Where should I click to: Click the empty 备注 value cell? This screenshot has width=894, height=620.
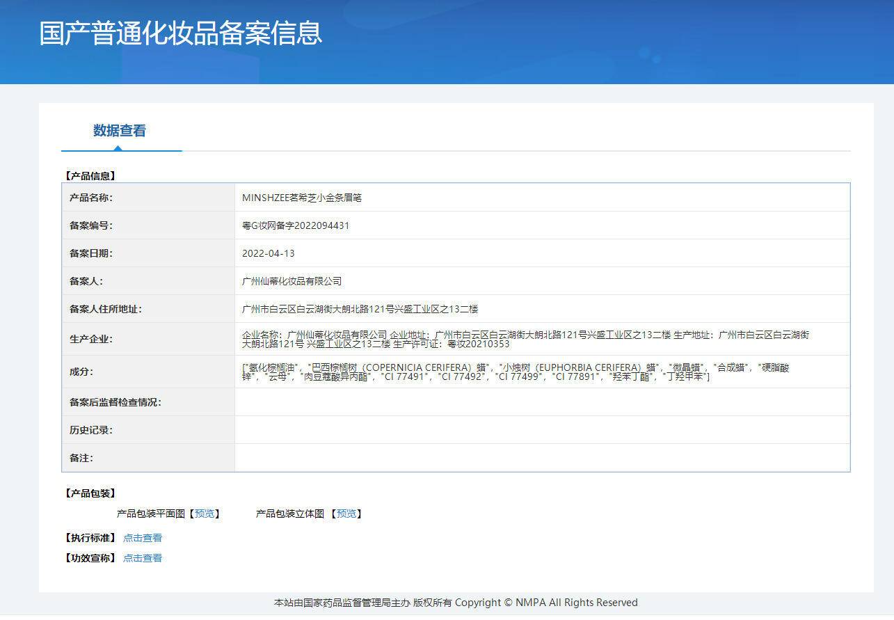(x=543, y=458)
